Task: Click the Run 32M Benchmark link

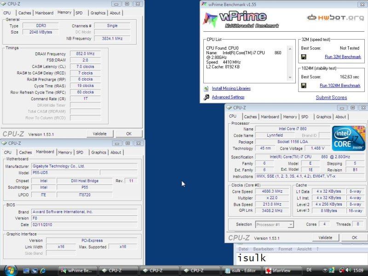Action: (343, 57)
